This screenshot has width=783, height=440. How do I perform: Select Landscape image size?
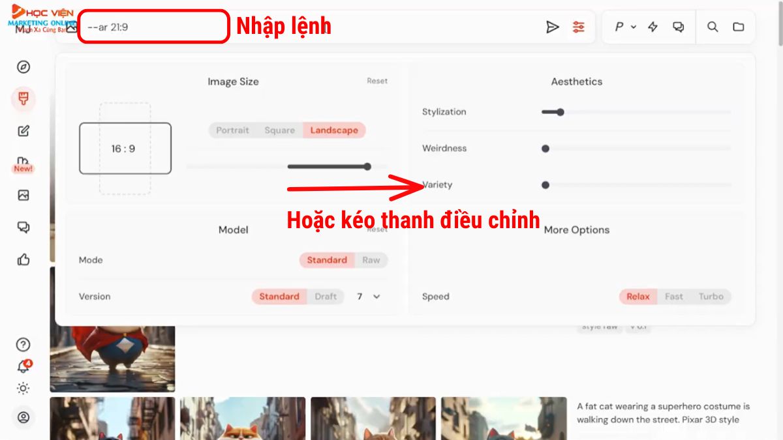pyautogui.click(x=334, y=130)
